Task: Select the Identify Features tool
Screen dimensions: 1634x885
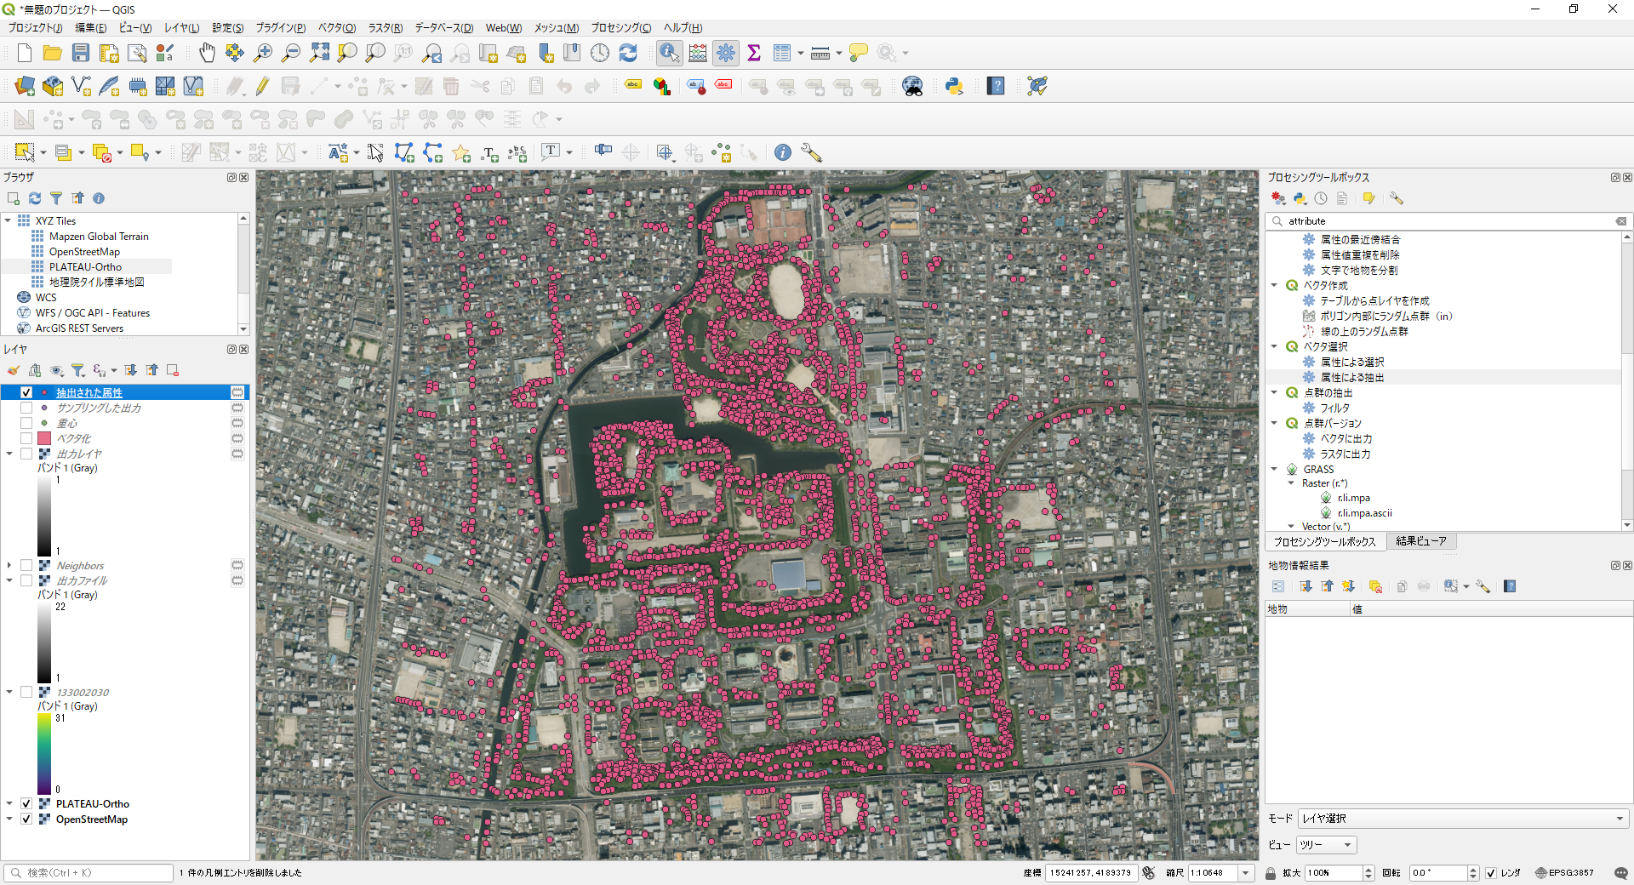Action: pyautogui.click(x=669, y=53)
